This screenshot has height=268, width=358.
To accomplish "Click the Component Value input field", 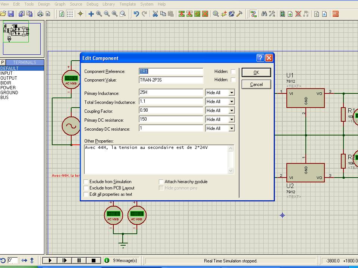I will coord(171,80).
